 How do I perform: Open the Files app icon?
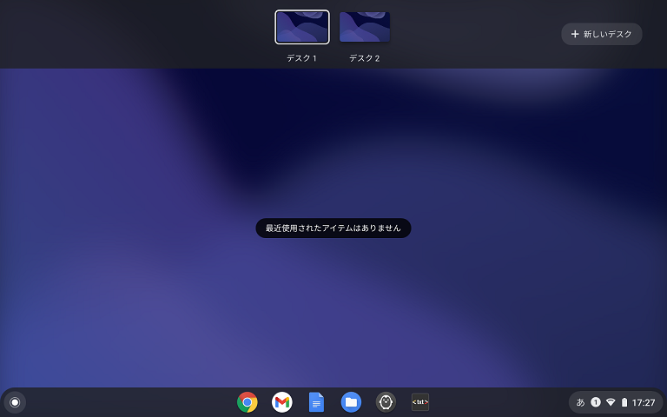[x=351, y=402]
